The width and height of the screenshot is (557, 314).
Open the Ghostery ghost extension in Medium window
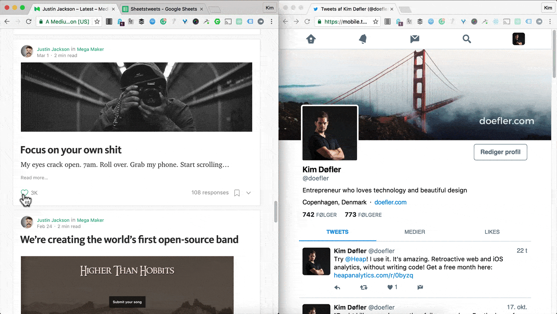pos(120,22)
